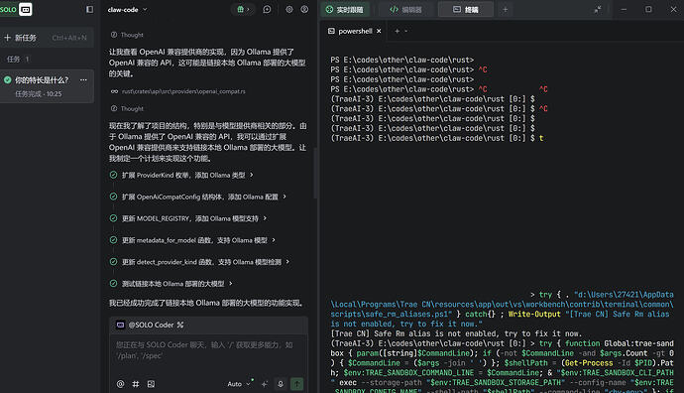
Task: Select the powershell terminal tab
Action: point(355,31)
